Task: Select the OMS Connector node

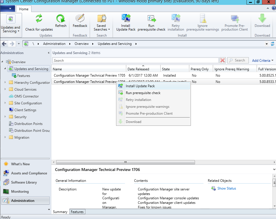Action: (24, 96)
